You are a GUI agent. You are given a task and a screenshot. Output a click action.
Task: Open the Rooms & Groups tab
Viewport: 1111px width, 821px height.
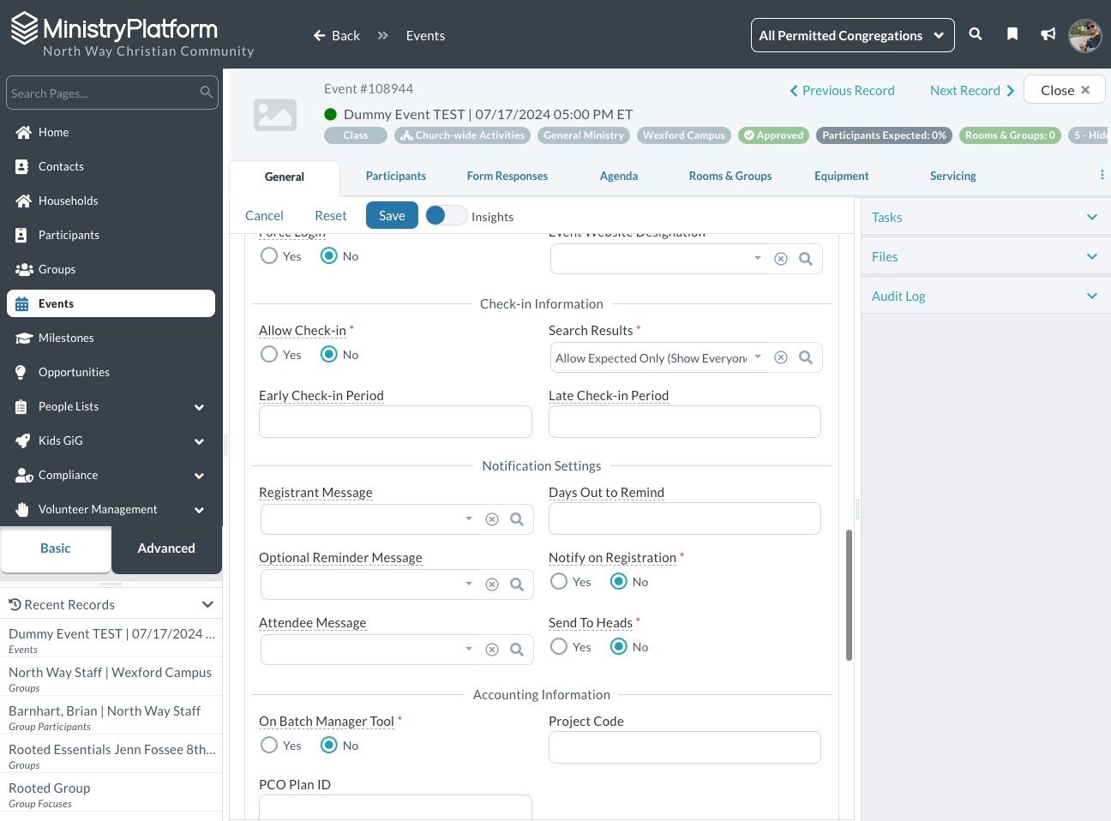(x=730, y=176)
